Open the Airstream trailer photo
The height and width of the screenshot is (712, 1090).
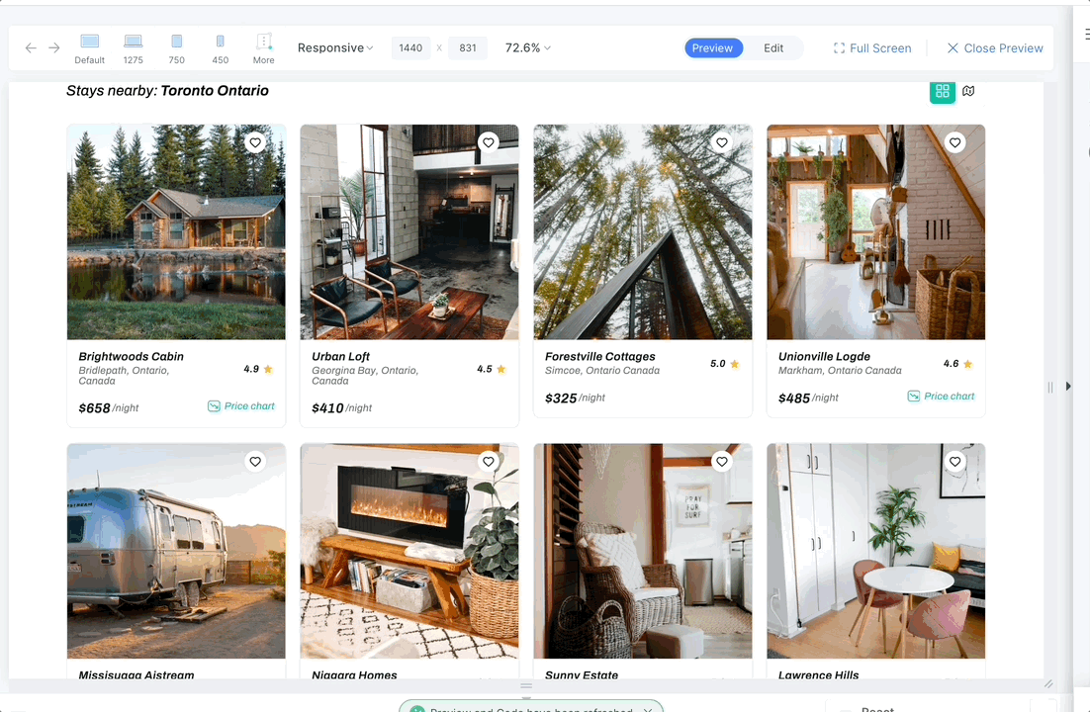176,552
